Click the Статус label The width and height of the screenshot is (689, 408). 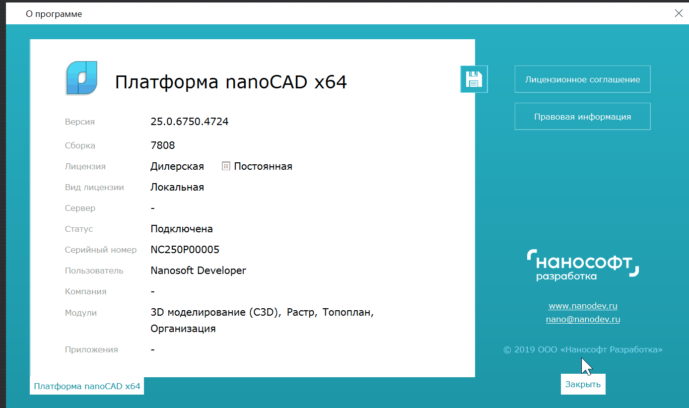coord(79,229)
